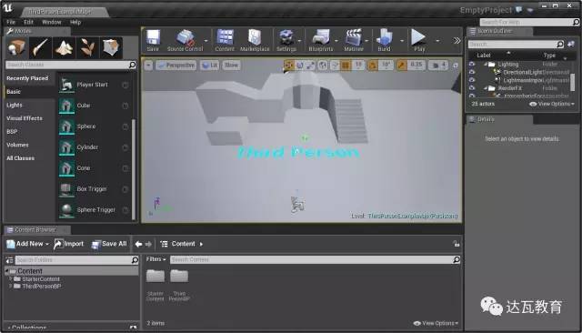Maximize viewport with the corner icon
This screenshot has width=582, height=333.
456,66
